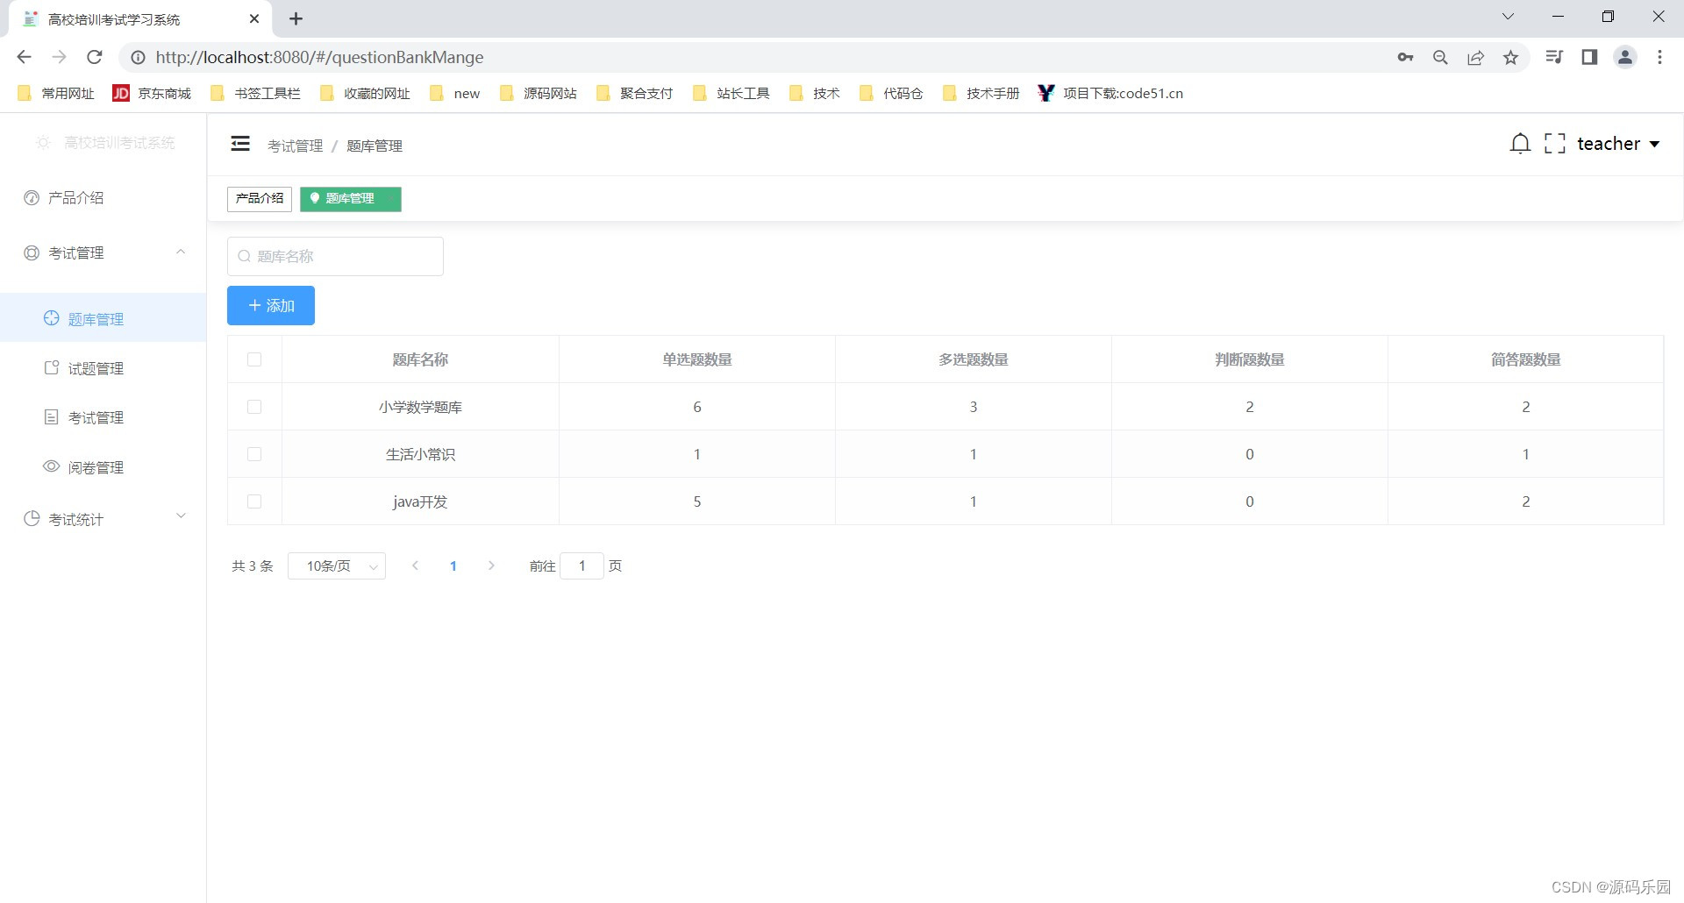Click the 添加 button
Screen dimensions: 1684x903
pos(270,305)
